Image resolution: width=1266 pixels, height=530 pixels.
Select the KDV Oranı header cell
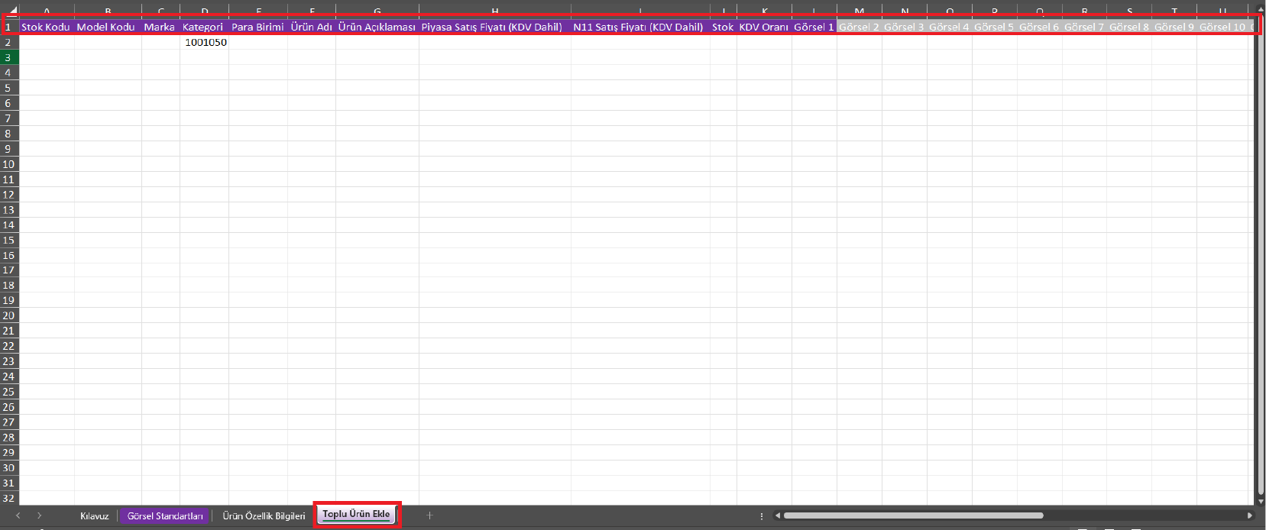click(x=763, y=27)
